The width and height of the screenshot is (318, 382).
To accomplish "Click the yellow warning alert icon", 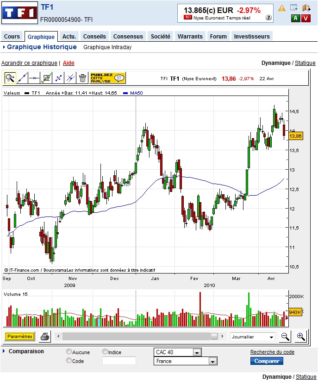I will tap(282, 8).
